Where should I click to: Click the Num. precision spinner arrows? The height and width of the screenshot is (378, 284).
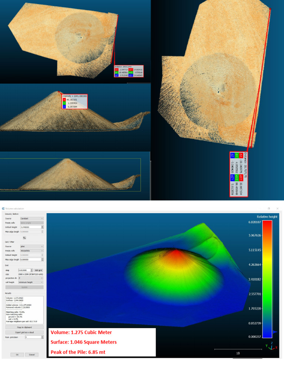coord(42,337)
